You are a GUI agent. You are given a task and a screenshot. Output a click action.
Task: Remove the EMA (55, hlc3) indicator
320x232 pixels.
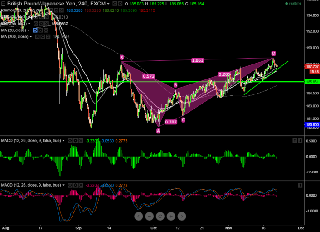tap(46, 24)
